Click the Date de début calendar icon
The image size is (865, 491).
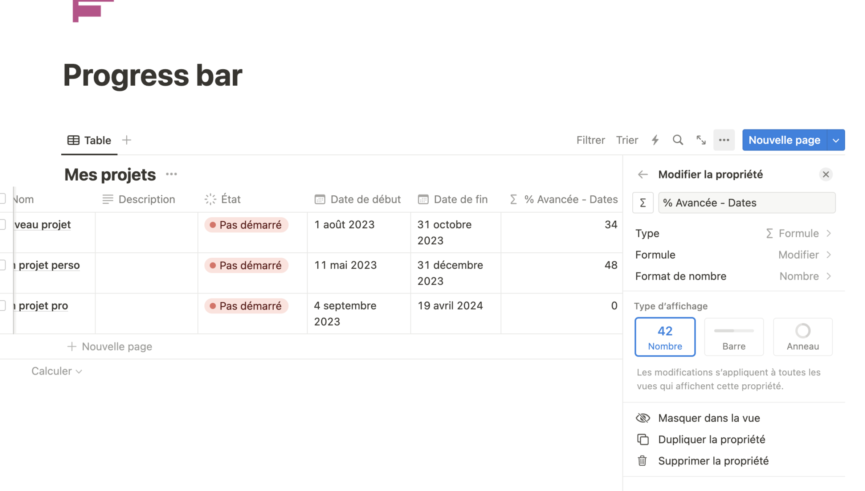(x=320, y=200)
